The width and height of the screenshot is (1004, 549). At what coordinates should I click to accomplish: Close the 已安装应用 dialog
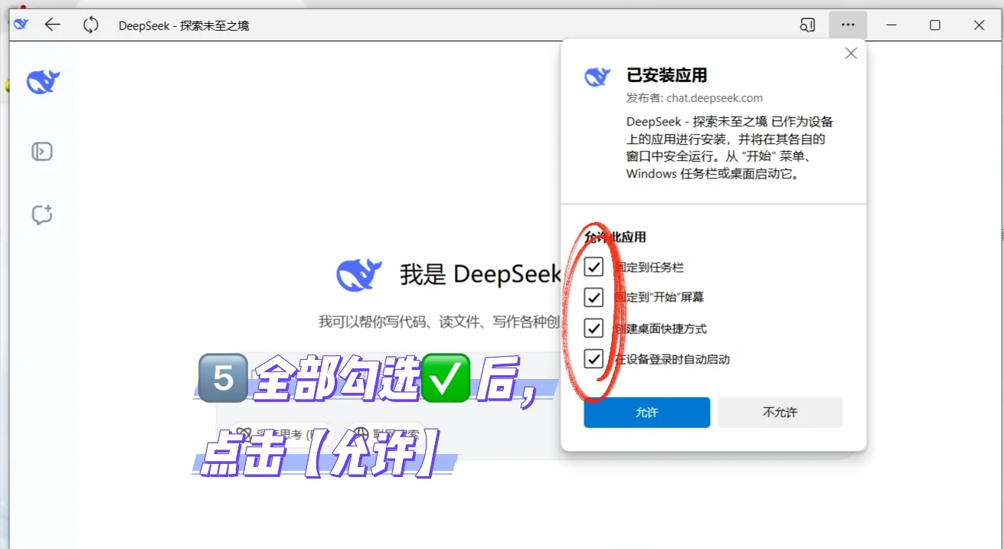pos(850,53)
